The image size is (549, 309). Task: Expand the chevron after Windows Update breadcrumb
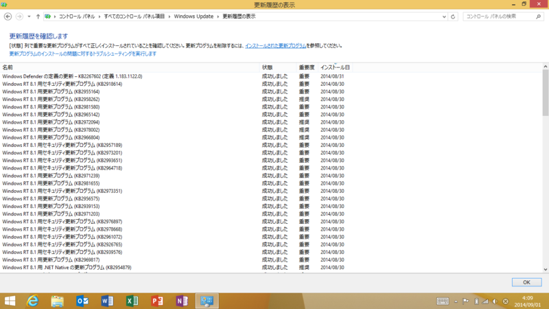pos(218,16)
